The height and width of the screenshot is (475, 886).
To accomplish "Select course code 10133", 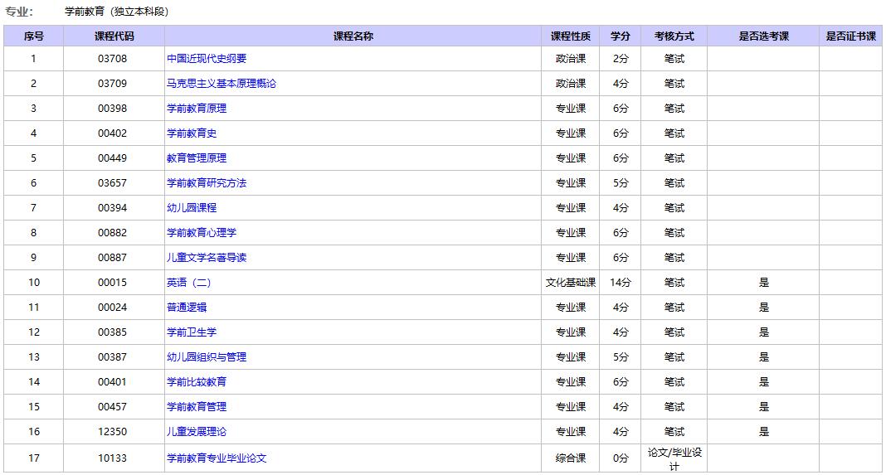I will point(113,458).
